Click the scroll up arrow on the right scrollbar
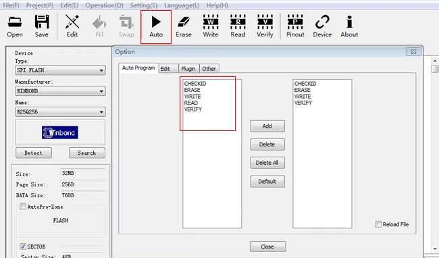 click(x=435, y=60)
